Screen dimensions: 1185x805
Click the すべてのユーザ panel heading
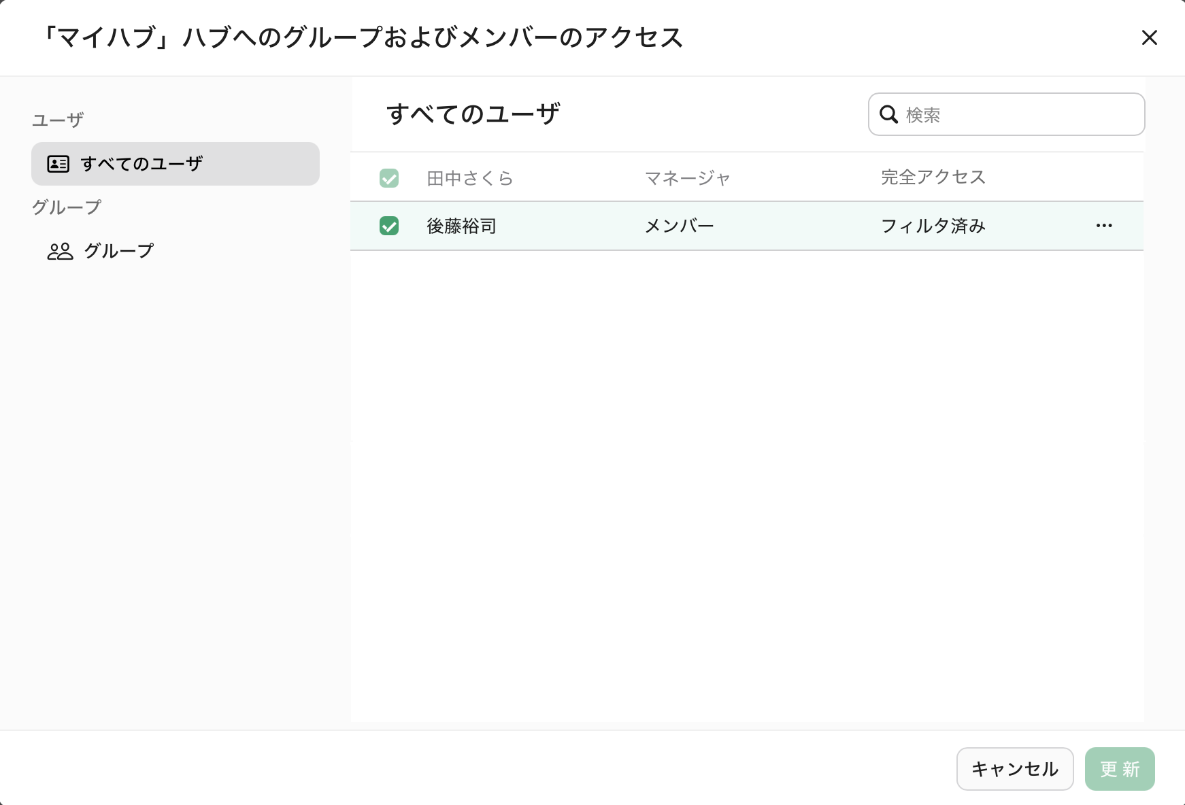tap(473, 114)
